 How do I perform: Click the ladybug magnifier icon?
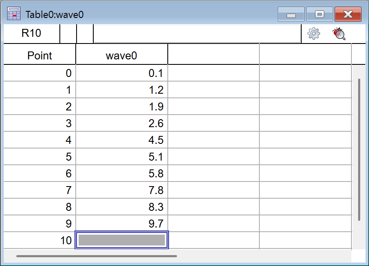coord(339,33)
